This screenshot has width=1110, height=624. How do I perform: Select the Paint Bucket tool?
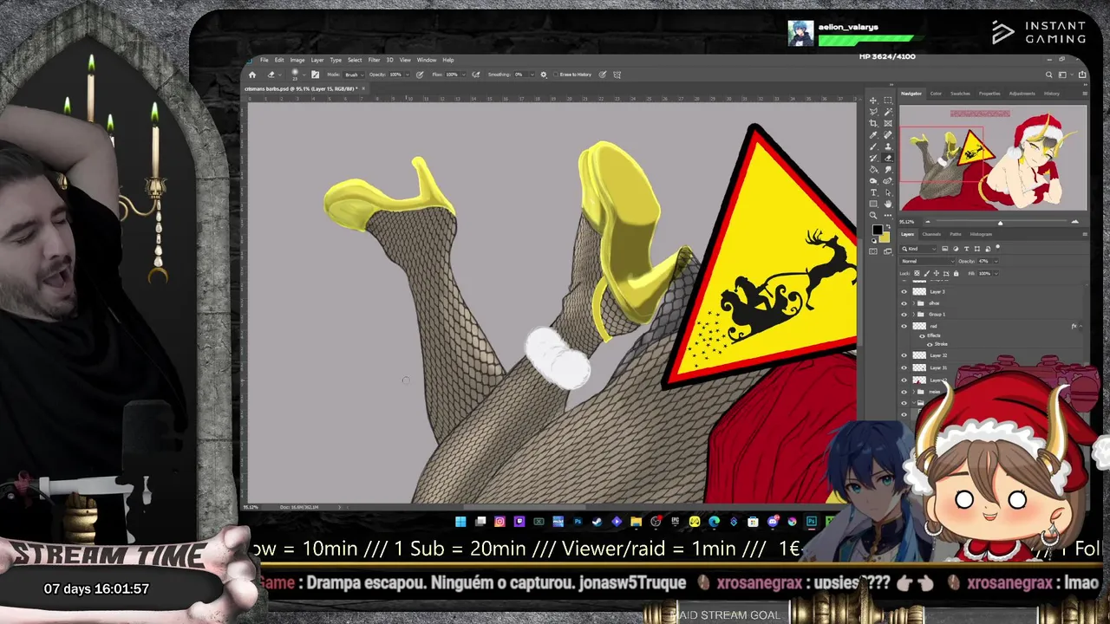click(873, 169)
